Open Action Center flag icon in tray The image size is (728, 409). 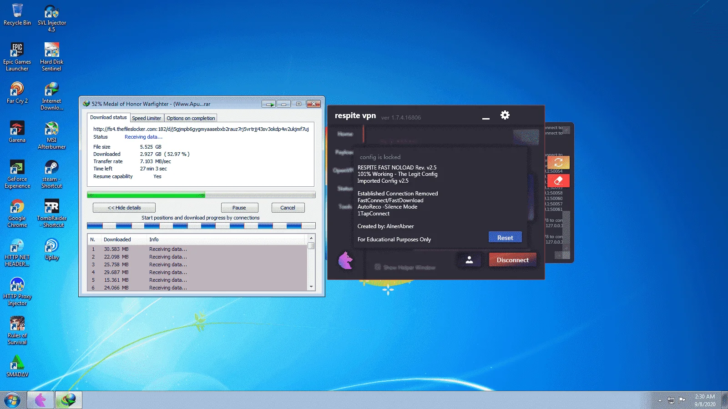click(x=682, y=400)
